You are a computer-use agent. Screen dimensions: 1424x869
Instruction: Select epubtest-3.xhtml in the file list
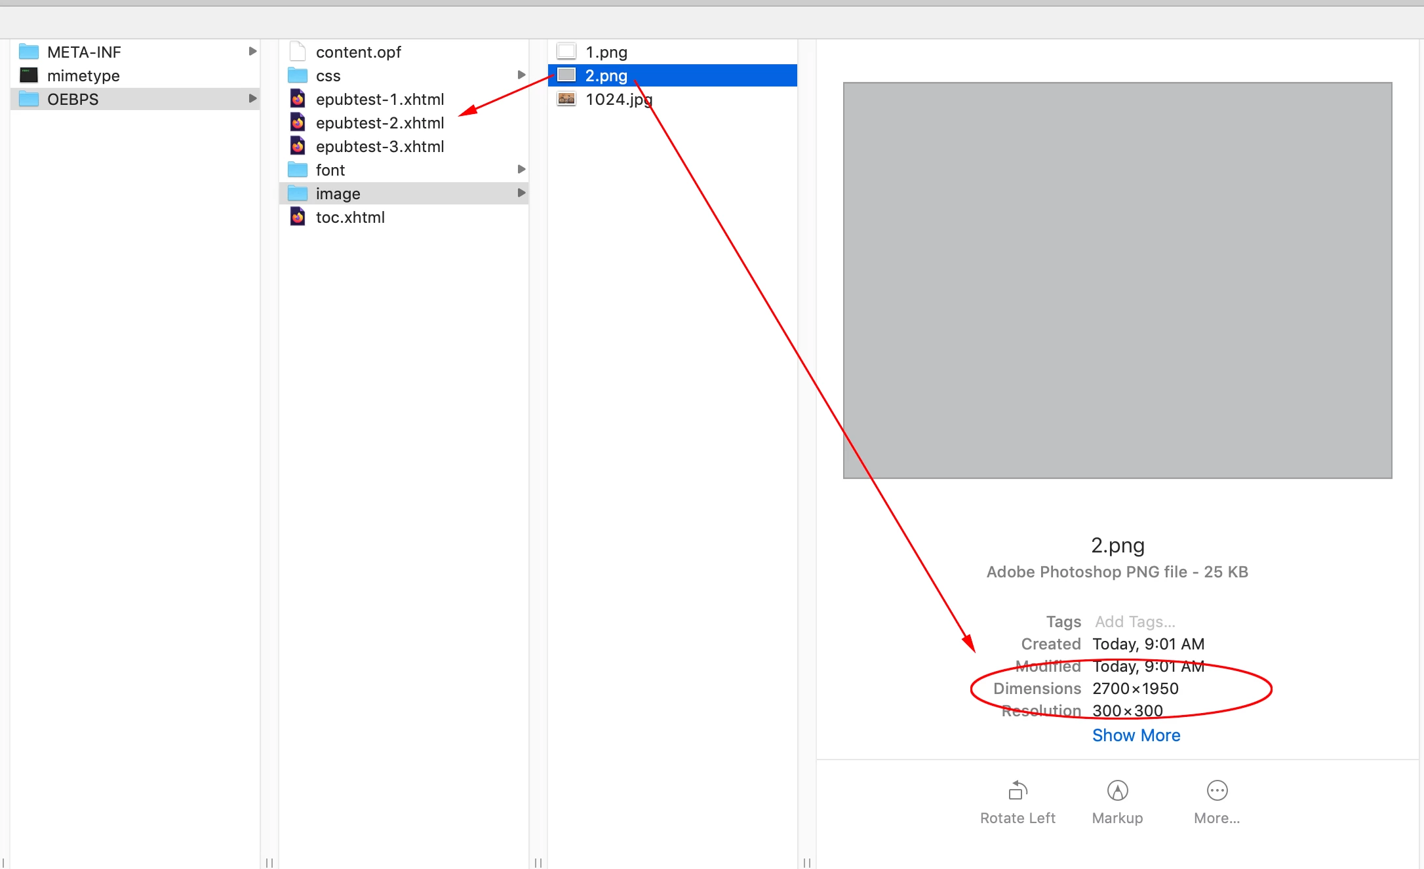click(x=380, y=146)
